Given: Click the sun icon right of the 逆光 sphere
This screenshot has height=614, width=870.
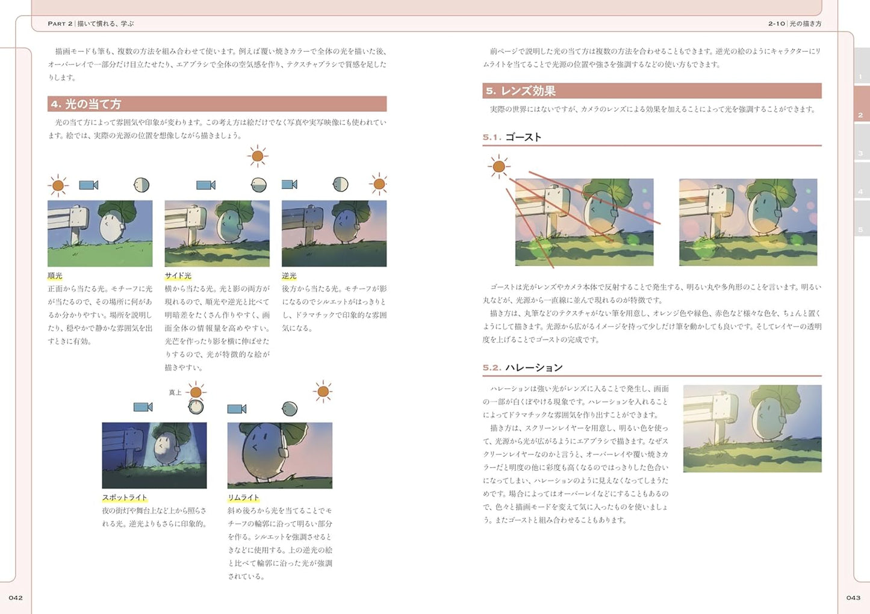Looking at the screenshot, I should coord(379,184).
